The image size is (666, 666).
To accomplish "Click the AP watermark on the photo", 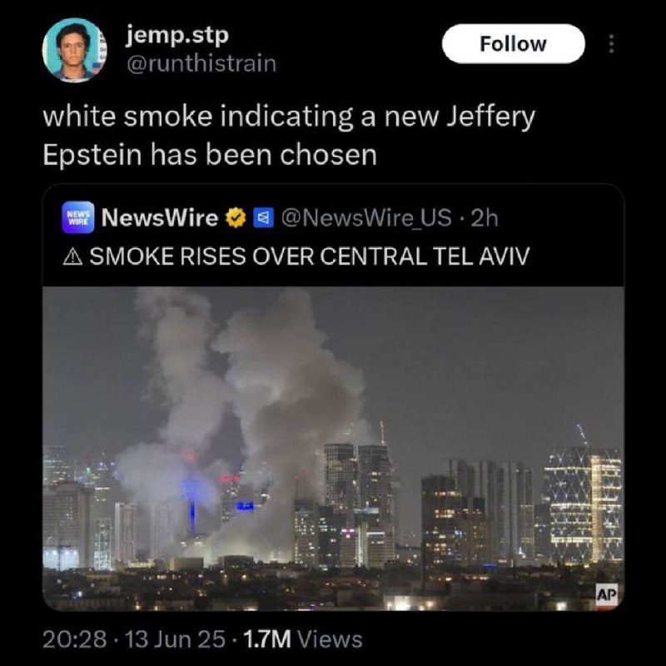I will point(606,594).
